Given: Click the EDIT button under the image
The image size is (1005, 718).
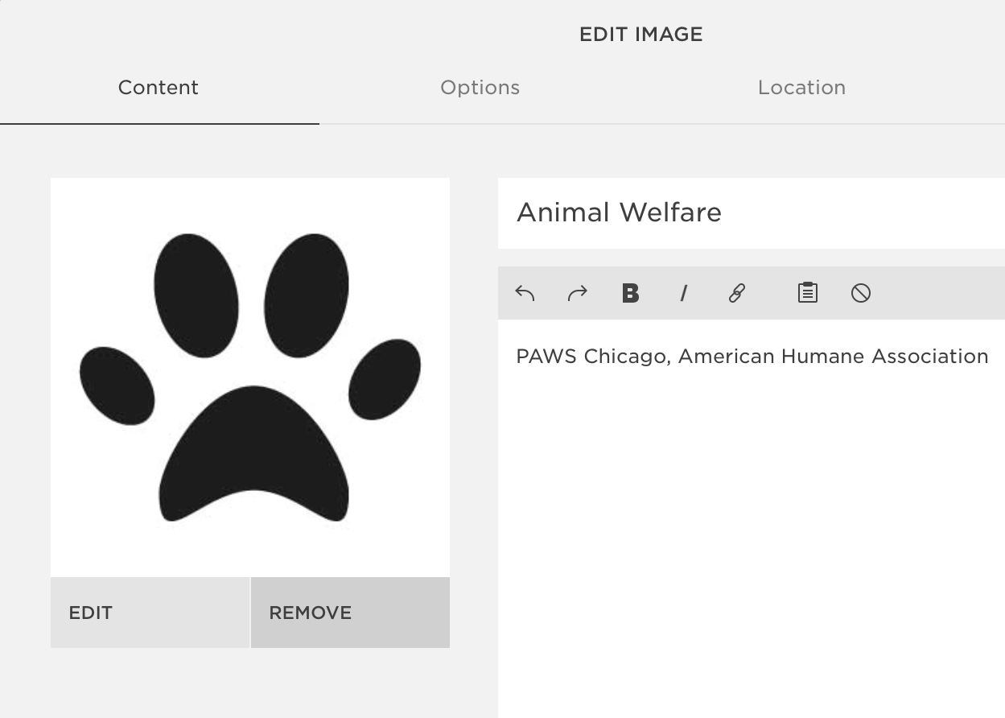Looking at the screenshot, I should coord(150,613).
